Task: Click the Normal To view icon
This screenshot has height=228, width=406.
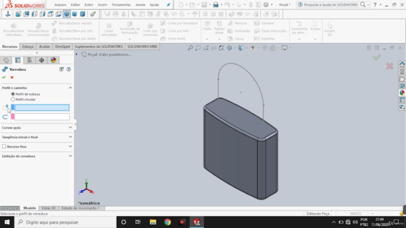Action: pyautogui.click(x=8, y=14)
